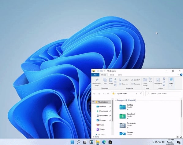
Task: Click the Up arrow navigation button
Action: (108, 94)
